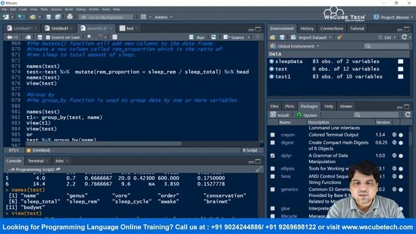Open the R Script file type dropdown
The width and height of the screenshot is (416, 234).
pyautogui.click(x=252, y=150)
